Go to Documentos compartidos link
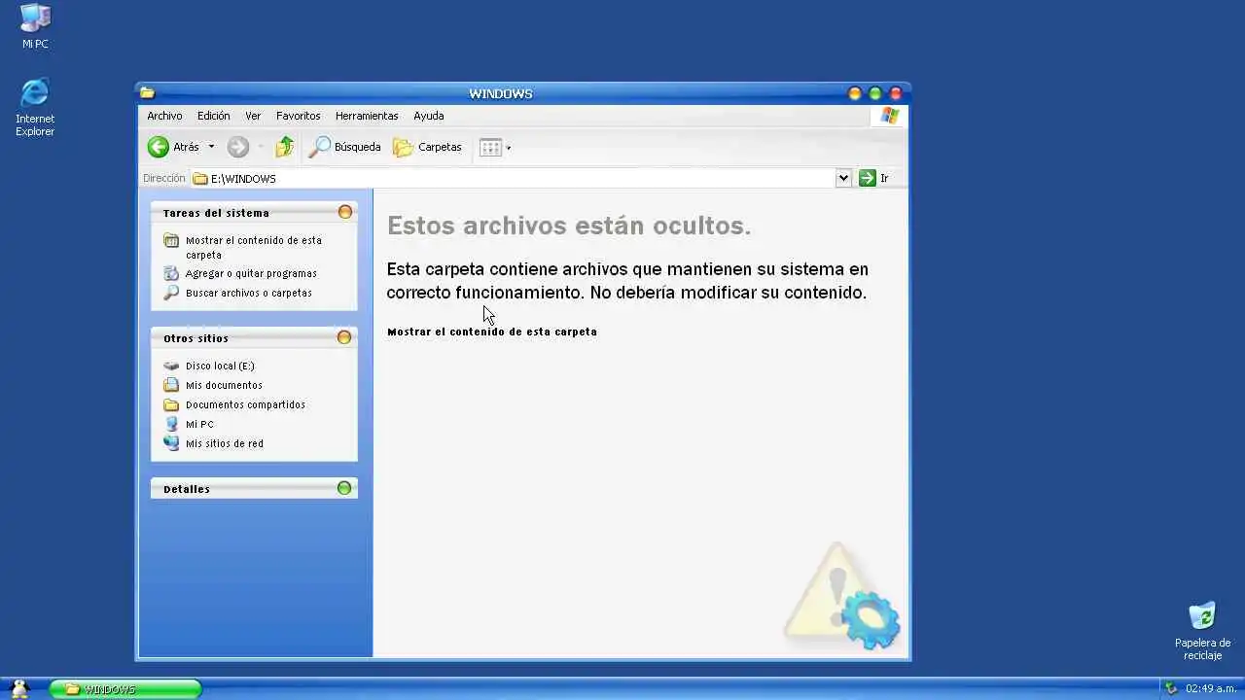 point(245,404)
